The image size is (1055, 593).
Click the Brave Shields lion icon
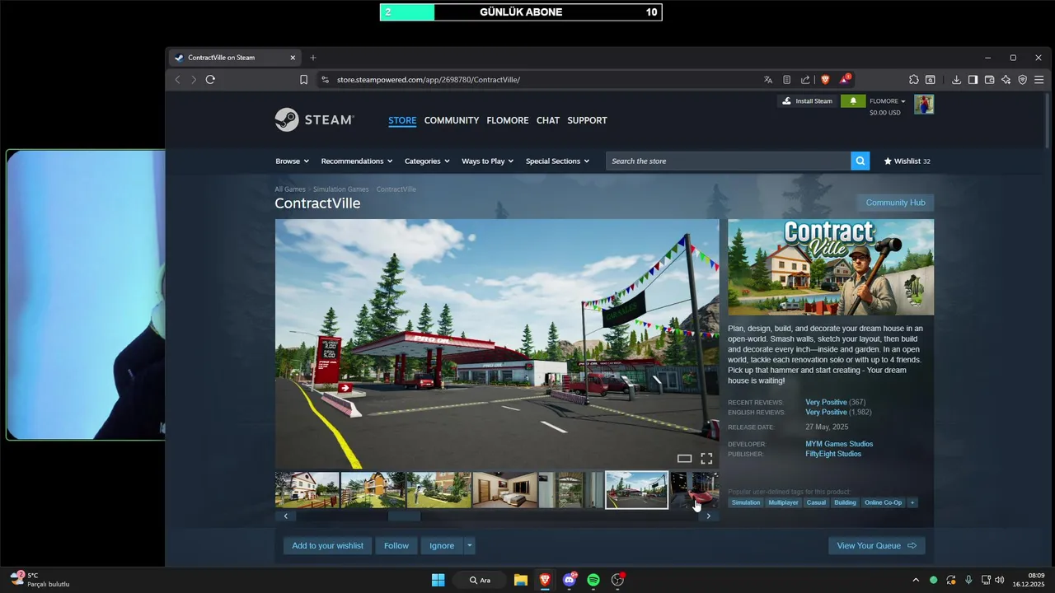click(x=825, y=80)
